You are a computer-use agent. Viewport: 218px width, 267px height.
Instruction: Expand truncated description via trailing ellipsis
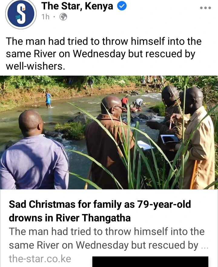tap(205, 246)
